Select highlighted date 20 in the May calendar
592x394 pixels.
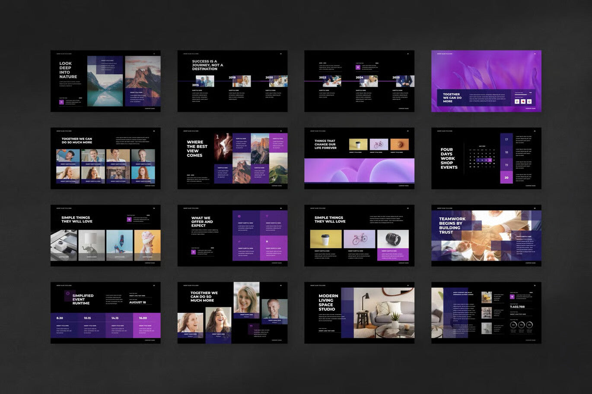point(490,160)
